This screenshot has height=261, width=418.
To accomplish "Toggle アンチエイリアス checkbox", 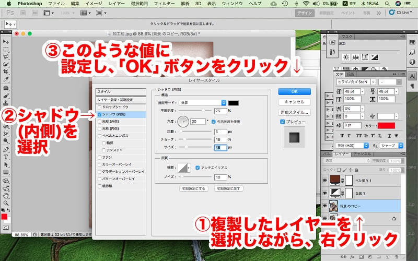I will (x=198, y=168).
